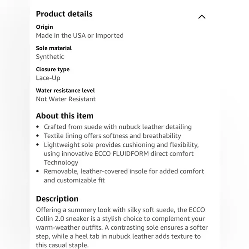249x249 pixels.
Task: Click the 'Made in the USA or Imported' text
Action: [x=80, y=35]
